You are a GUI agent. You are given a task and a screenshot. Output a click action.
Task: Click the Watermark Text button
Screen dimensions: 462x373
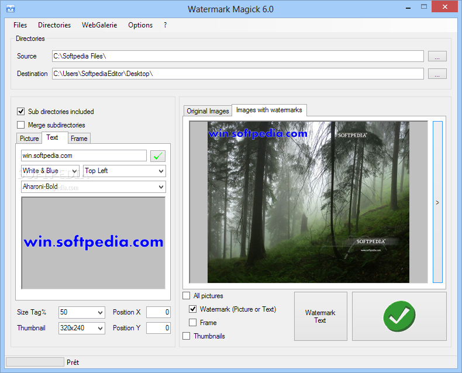coord(320,316)
